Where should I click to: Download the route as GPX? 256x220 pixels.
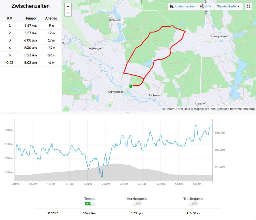(x=206, y=7)
